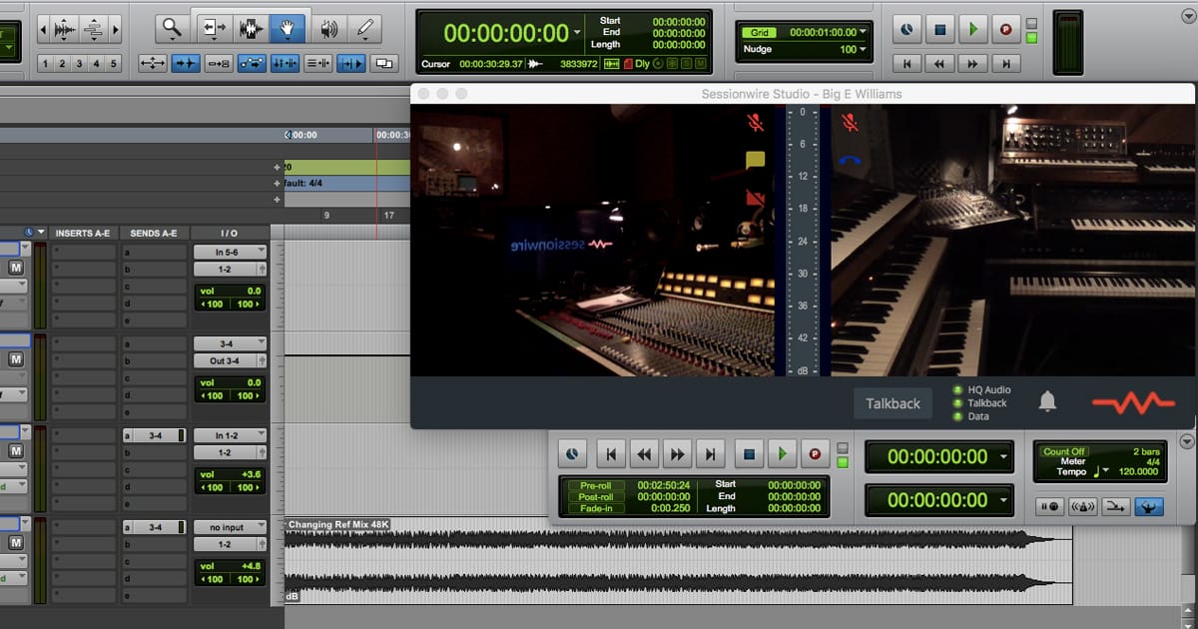Toggle the Count Off button
The width and height of the screenshot is (1198, 629).
(1063, 451)
